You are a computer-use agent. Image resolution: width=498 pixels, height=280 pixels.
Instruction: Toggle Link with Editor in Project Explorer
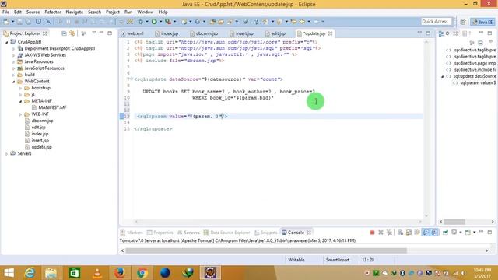coord(72,33)
